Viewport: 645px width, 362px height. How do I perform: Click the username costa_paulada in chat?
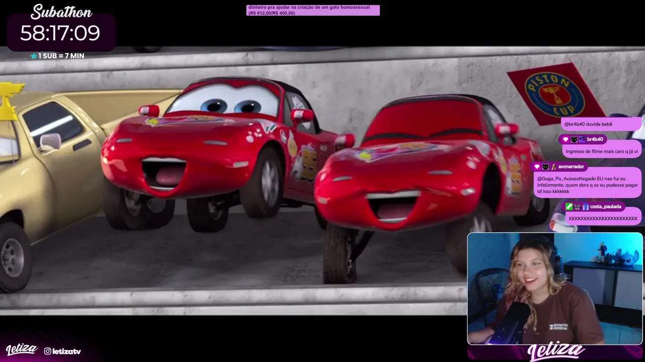point(606,207)
